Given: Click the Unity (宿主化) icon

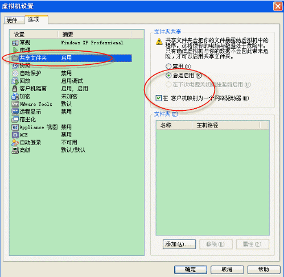Looking at the screenshot, I should click(15, 119).
